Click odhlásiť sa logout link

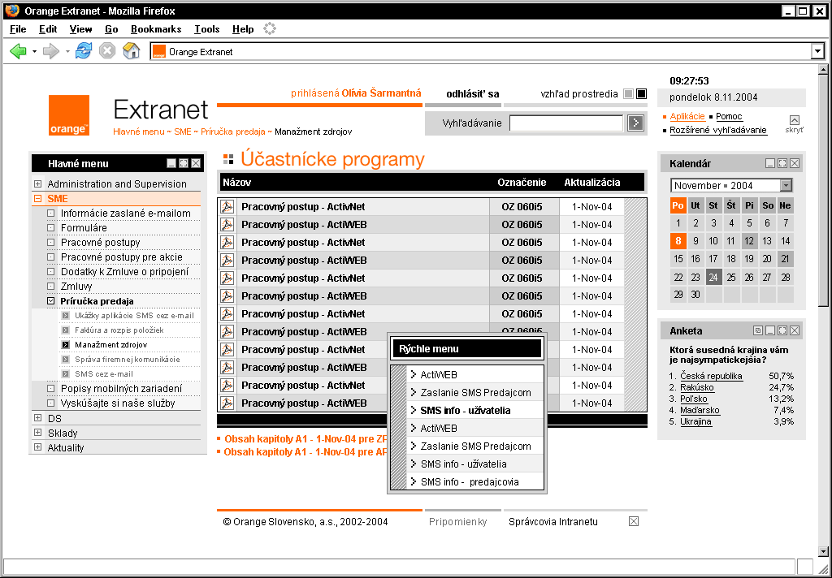(472, 94)
